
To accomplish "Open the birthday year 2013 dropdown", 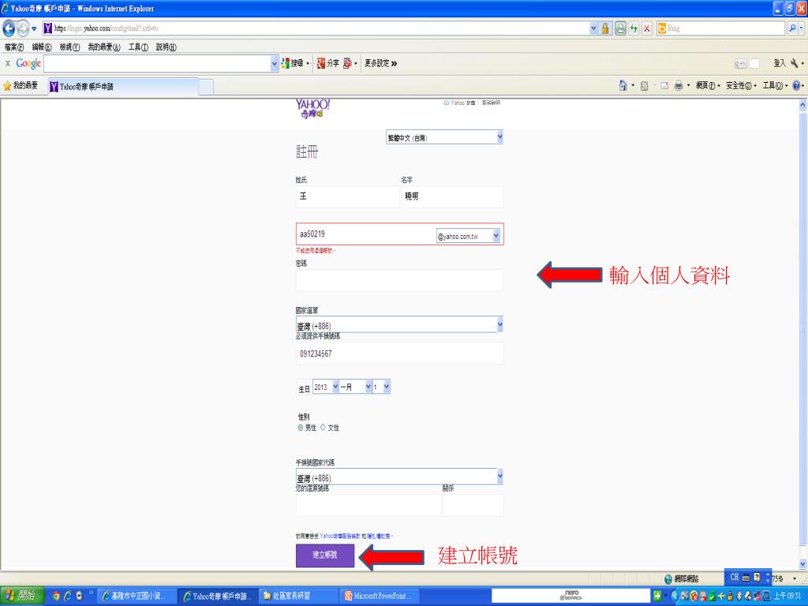I will (x=326, y=387).
